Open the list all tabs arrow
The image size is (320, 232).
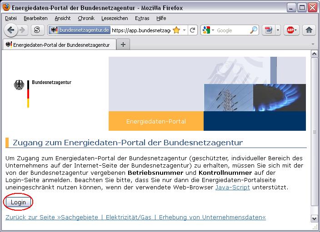pyautogui.click(x=313, y=44)
